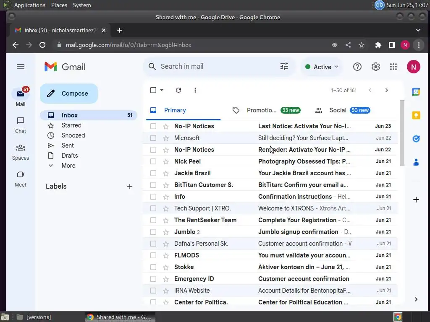Select the Jumblo email checkbox

point(153,232)
